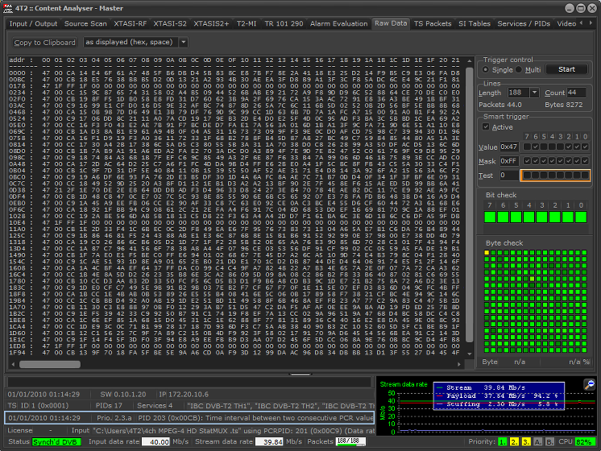Select the Single trigger mode
This screenshot has height=451, width=601.
[x=486, y=69]
